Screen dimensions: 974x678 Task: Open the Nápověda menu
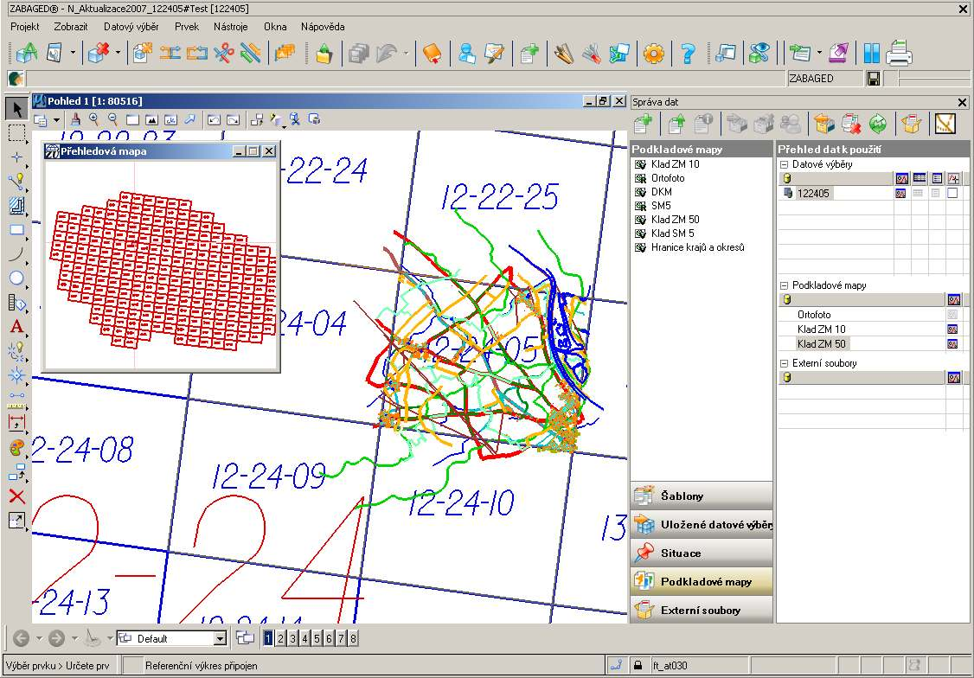323,27
